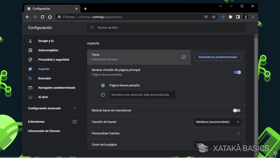The image size is (280, 158).
Task: Click the search icon in Buscar ajustes
Action: [x=92, y=28]
